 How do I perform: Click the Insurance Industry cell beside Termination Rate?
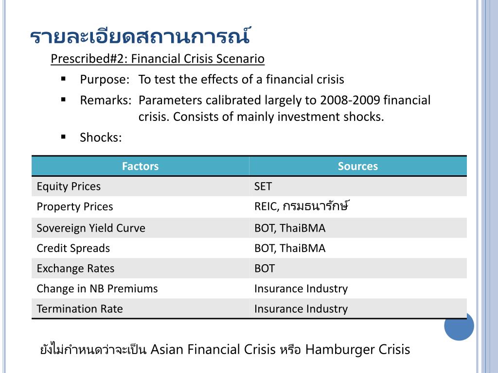tap(301, 309)
